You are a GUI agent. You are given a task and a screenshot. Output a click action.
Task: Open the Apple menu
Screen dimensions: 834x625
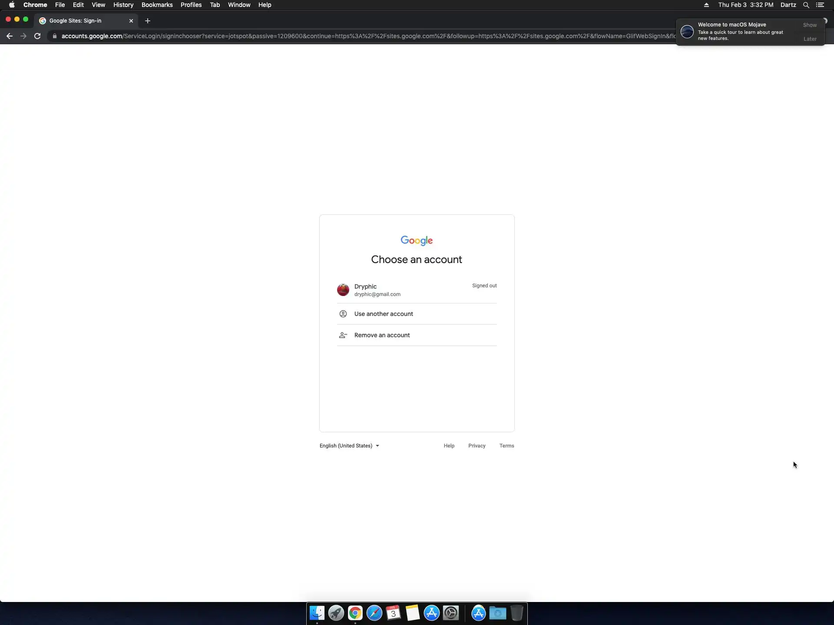[12, 5]
